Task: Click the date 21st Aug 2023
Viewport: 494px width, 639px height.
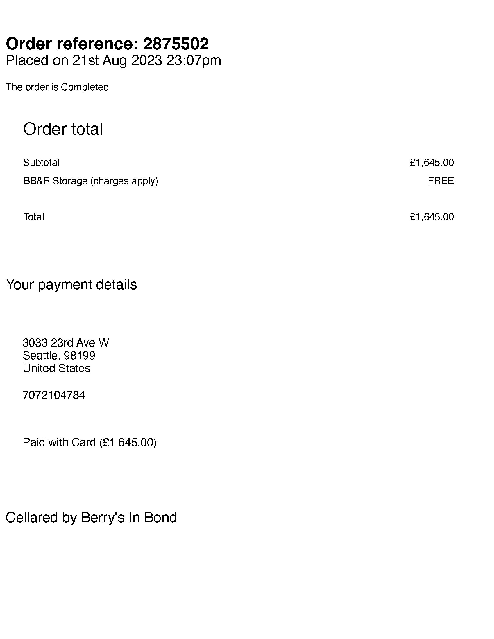Action: click(x=117, y=61)
